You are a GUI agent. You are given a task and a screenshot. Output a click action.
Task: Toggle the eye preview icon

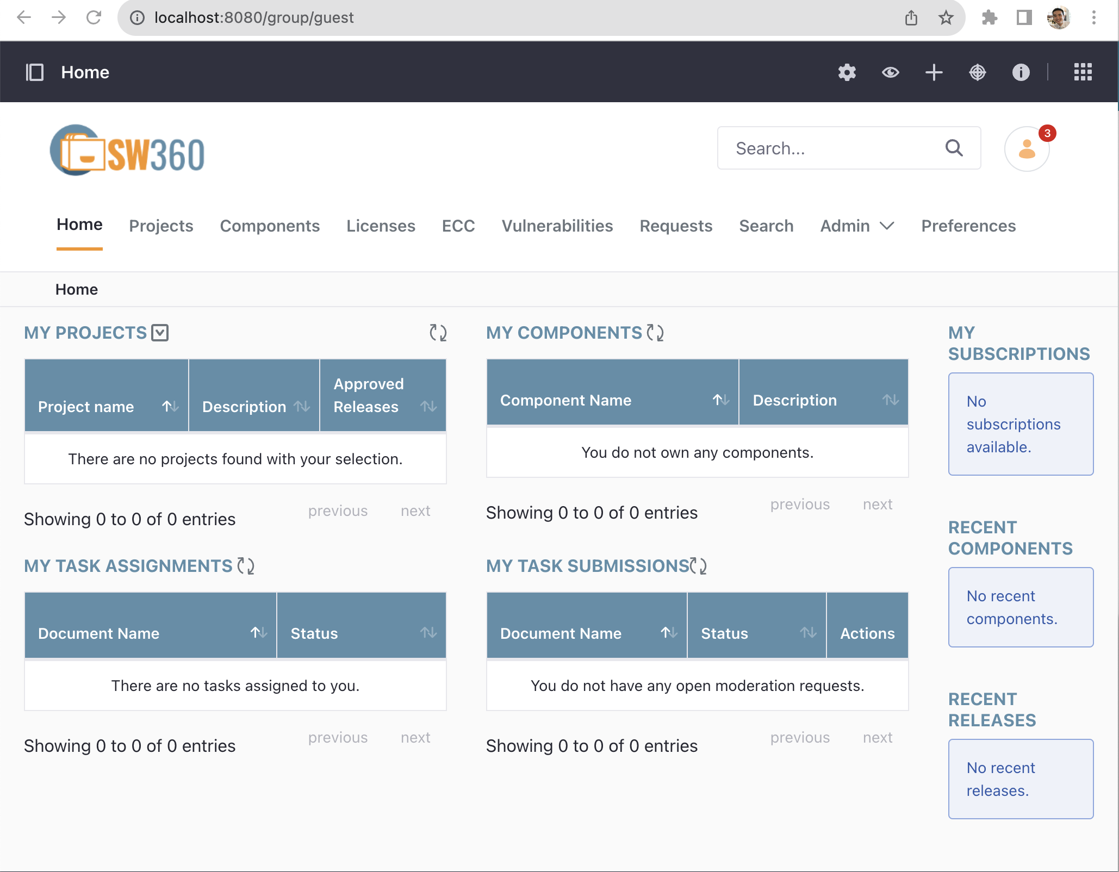(890, 72)
